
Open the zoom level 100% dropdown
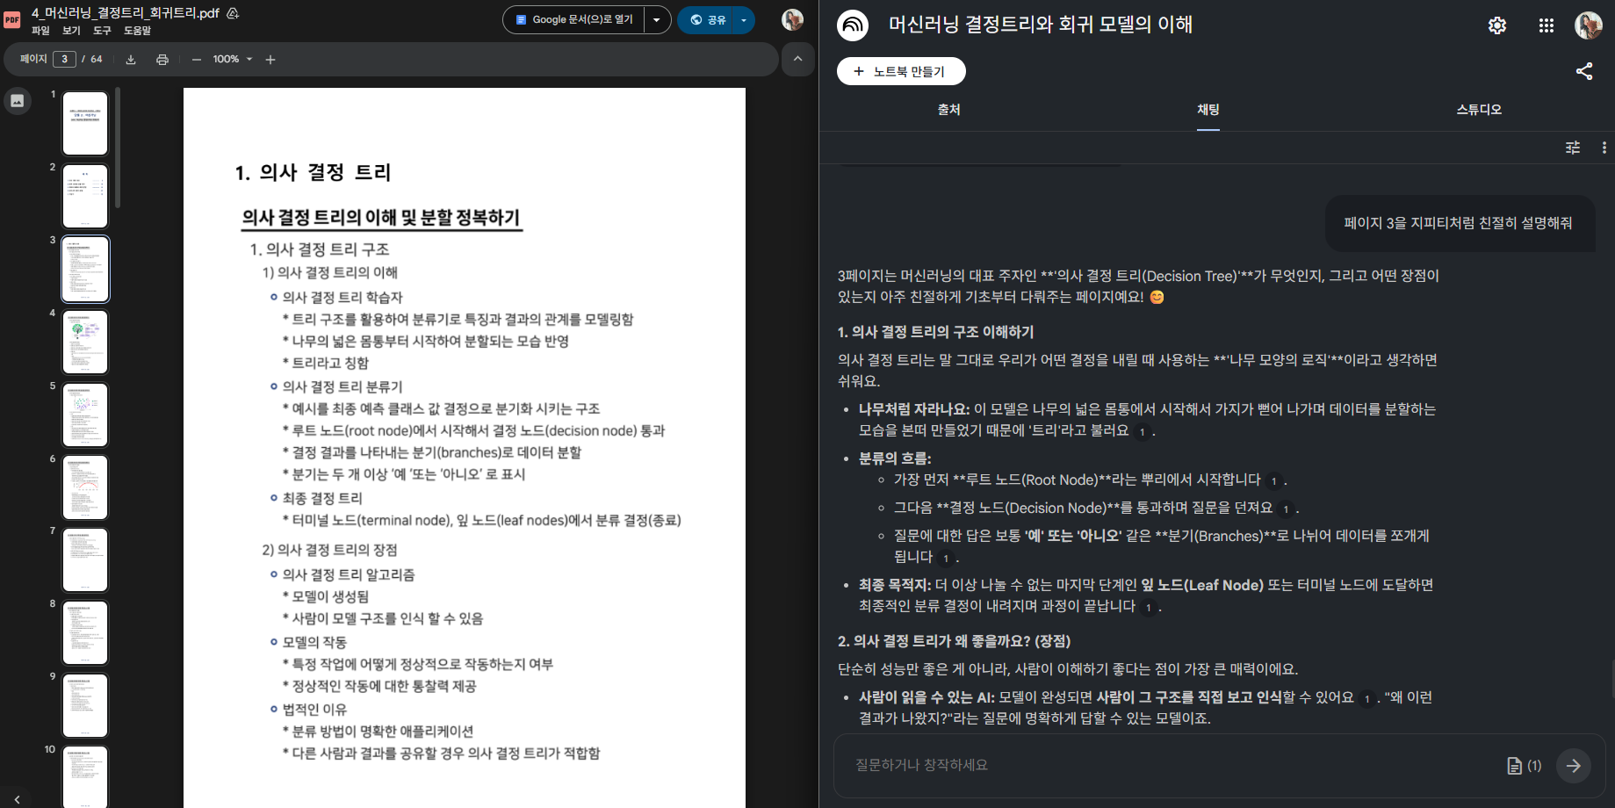tap(233, 60)
